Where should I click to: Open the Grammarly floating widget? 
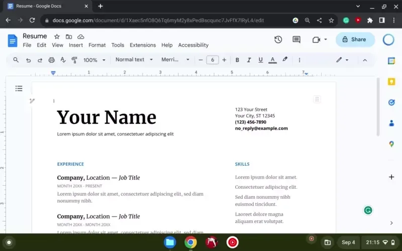pos(368,210)
